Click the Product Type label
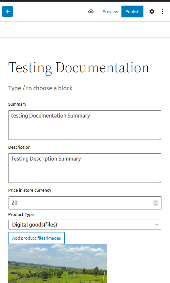The width and height of the screenshot is (170, 283). click(x=21, y=214)
